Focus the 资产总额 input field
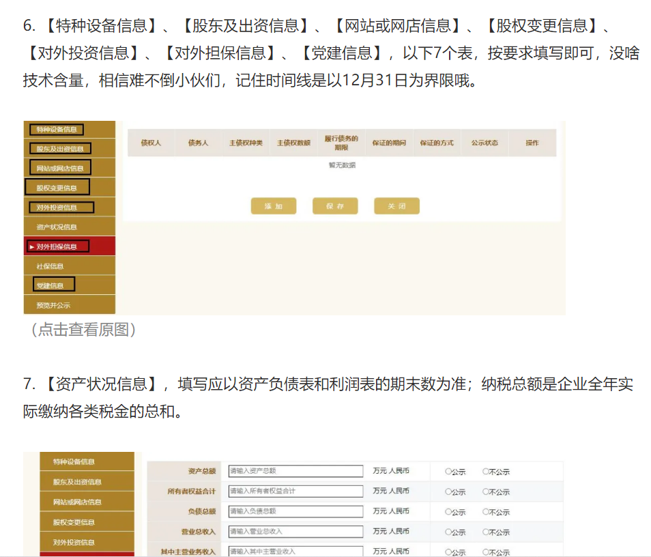This screenshot has height=557, width=651. click(x=295, y=471)
